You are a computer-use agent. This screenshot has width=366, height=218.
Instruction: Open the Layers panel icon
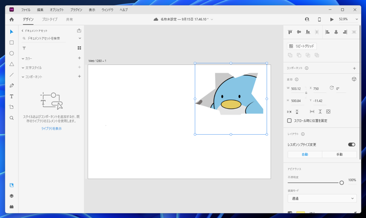coord(12,196)
